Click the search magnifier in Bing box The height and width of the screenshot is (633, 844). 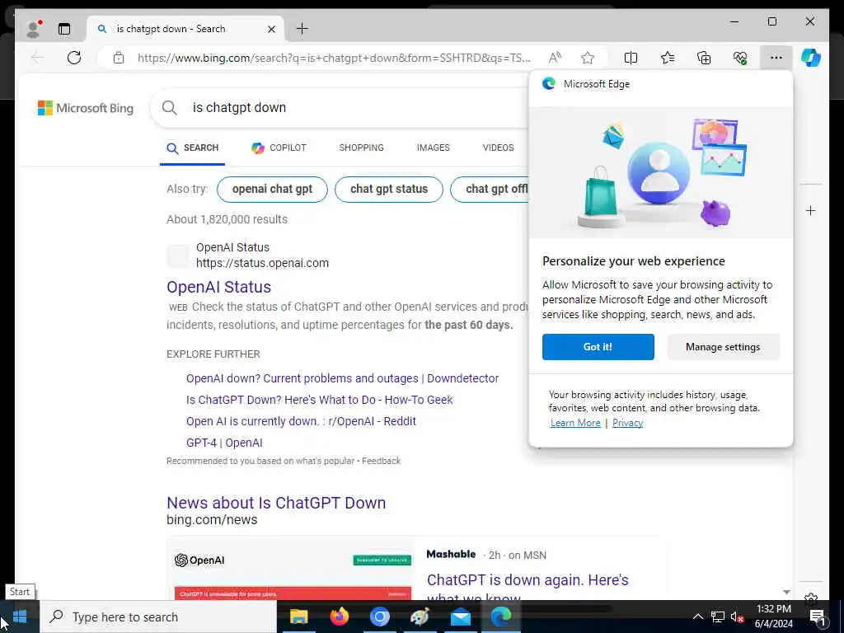click(x=169, y=108)
